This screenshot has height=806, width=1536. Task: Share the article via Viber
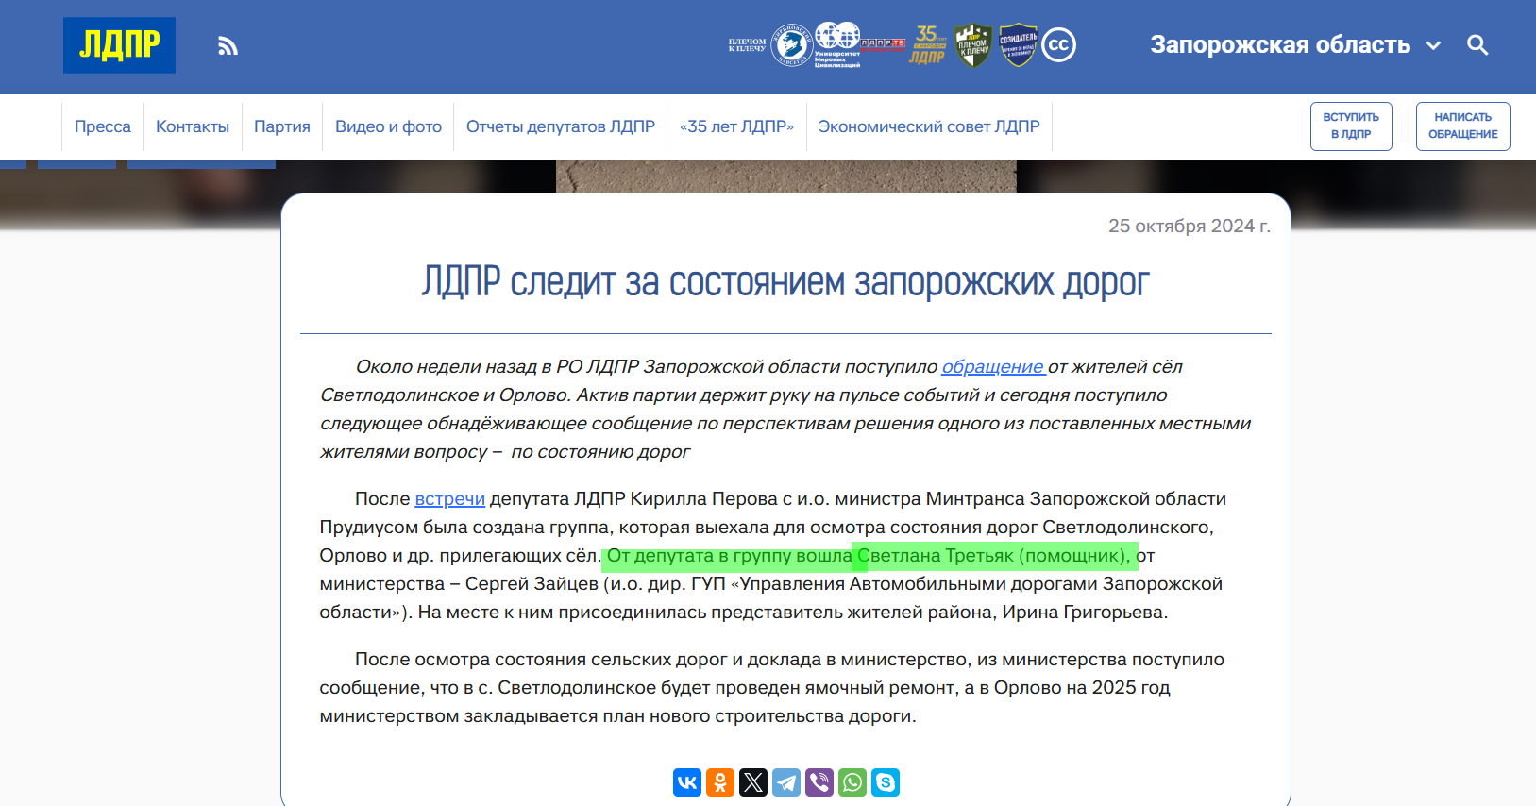coord(819,782)
